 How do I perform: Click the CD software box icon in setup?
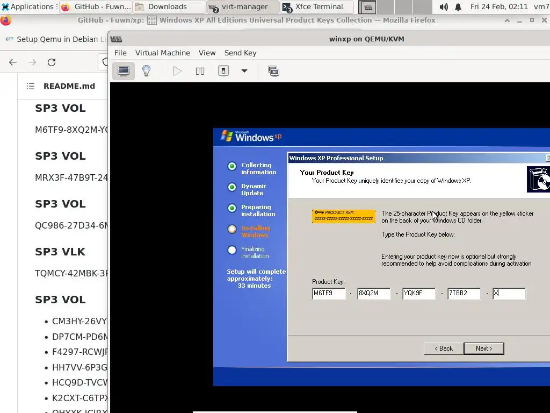tap(538, 179)
